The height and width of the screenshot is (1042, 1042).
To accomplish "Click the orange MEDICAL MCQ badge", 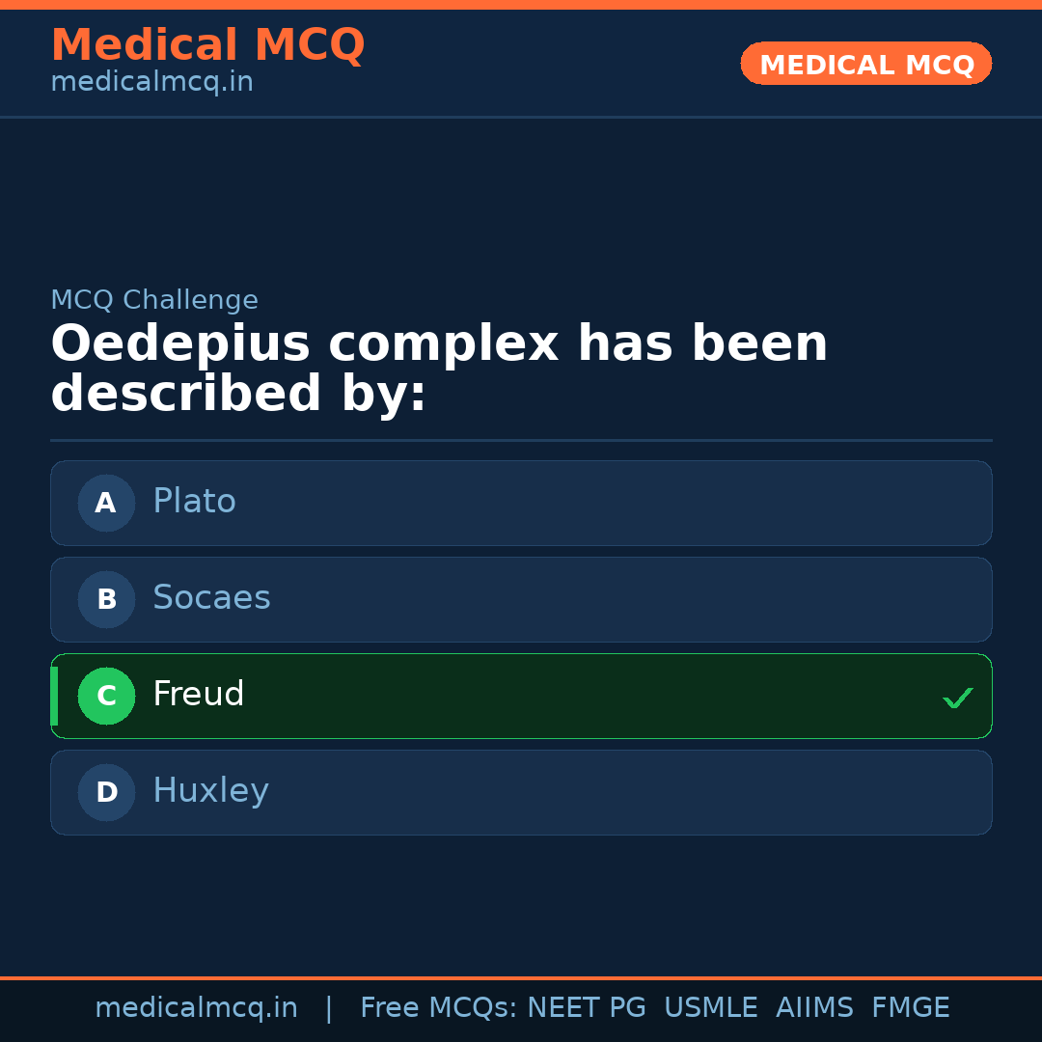I will pyautogui.click(x=865, y=64).
